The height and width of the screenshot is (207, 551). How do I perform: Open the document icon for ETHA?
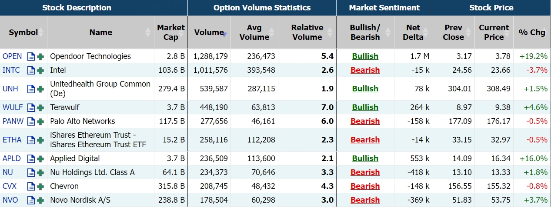pyautogui.click(x=31, y=140)
